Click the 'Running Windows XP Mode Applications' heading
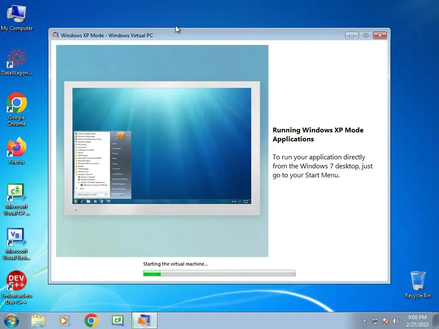 pyautogui.click(x=318, y=135)
